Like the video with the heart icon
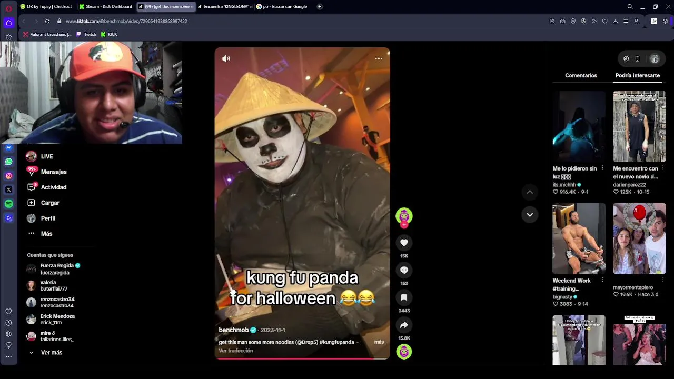This screenshot has height=379, width=674. [404, 243]
